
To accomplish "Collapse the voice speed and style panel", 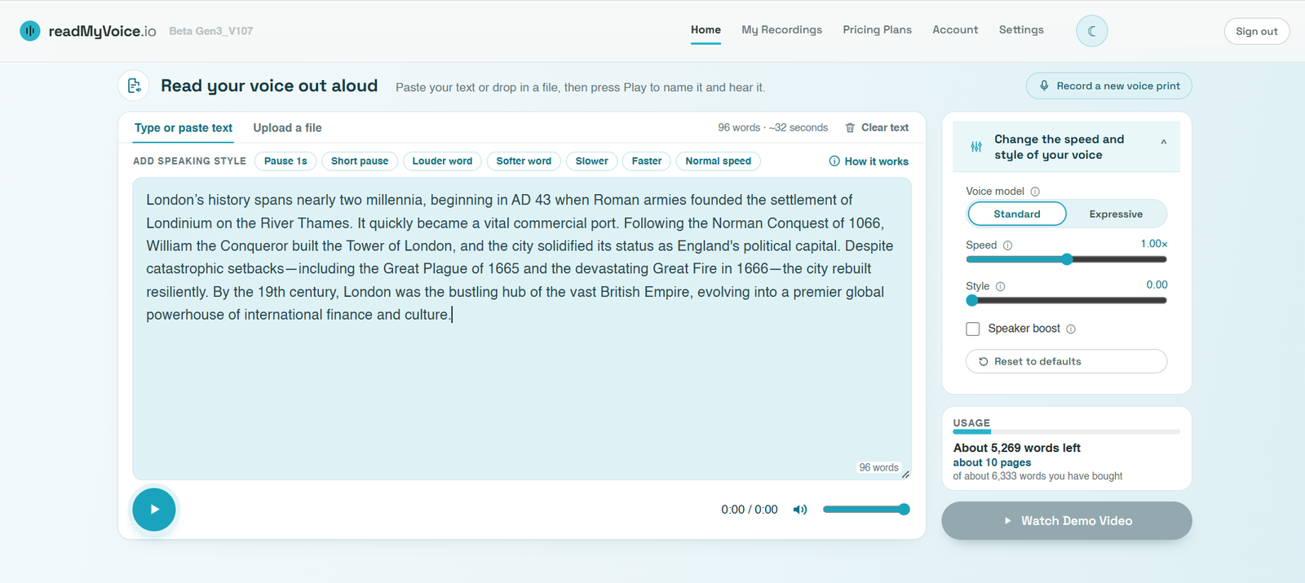I will (1164, 142).
